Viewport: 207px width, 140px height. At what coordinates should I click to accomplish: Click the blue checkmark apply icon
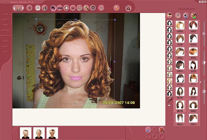coord(148,129)
